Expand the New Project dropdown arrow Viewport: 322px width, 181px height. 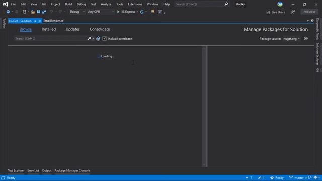pyautogui.click(x=28, y=12)
